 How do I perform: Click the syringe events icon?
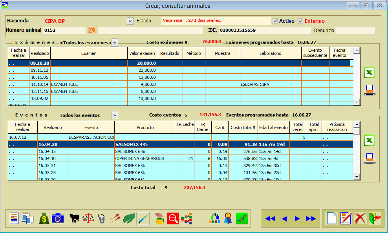pyautogui.click(x=143, y=218)
